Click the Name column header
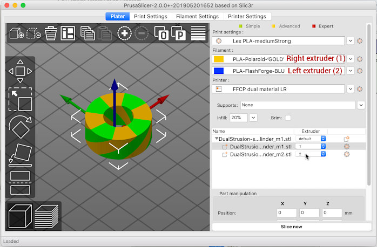377x247 pixels. [219, 131]
